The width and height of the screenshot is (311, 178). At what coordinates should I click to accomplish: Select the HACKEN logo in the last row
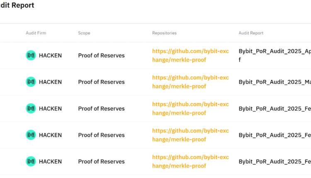31,161
